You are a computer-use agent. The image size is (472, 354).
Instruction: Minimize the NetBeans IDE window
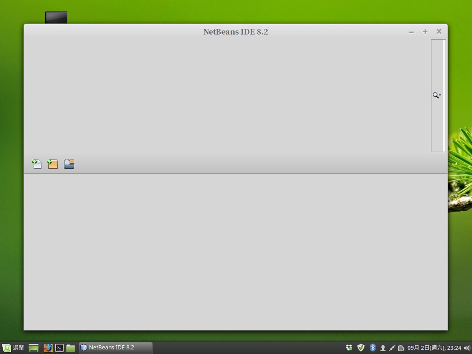411,32
